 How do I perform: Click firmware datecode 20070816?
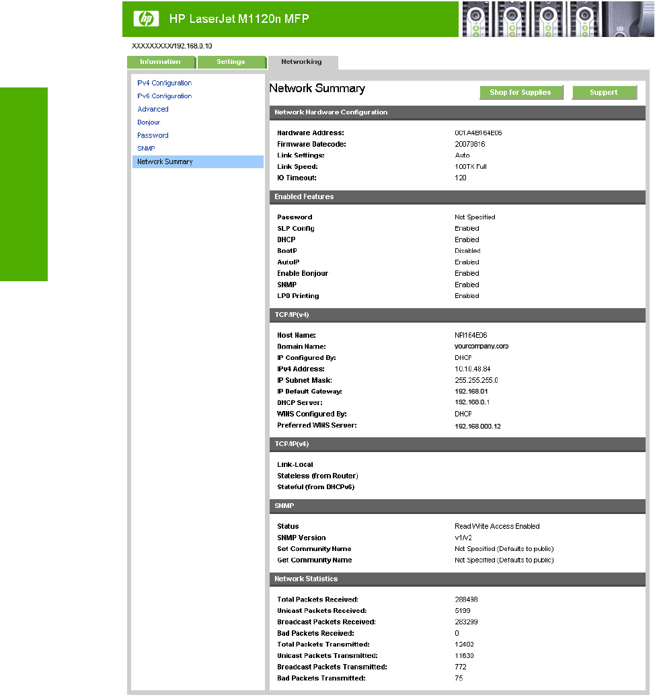coord(469,144)
